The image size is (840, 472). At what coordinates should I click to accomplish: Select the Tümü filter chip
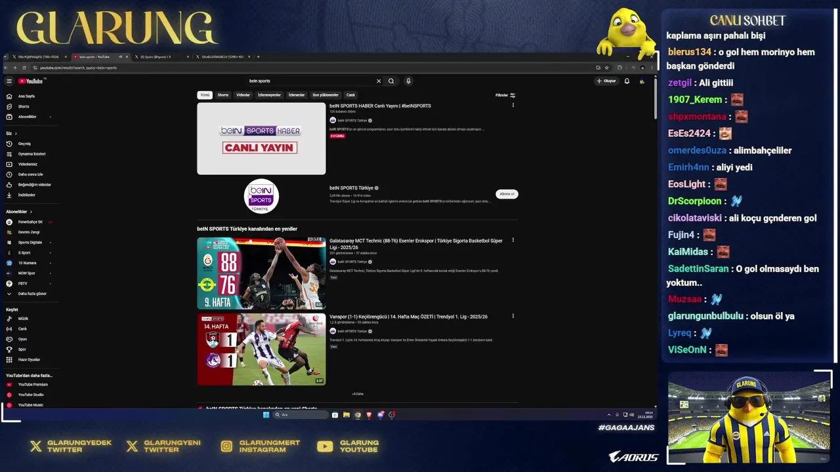click(x=205, y=95)
